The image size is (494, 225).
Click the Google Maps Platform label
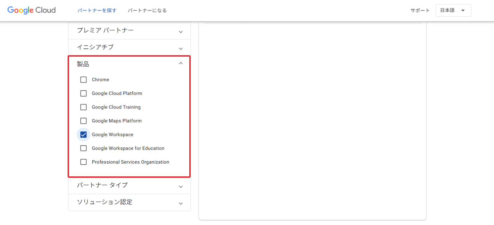117,121
